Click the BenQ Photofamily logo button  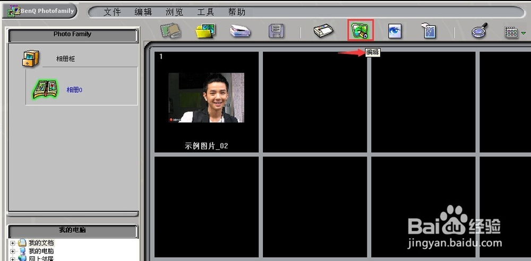(x=40, y=11)
